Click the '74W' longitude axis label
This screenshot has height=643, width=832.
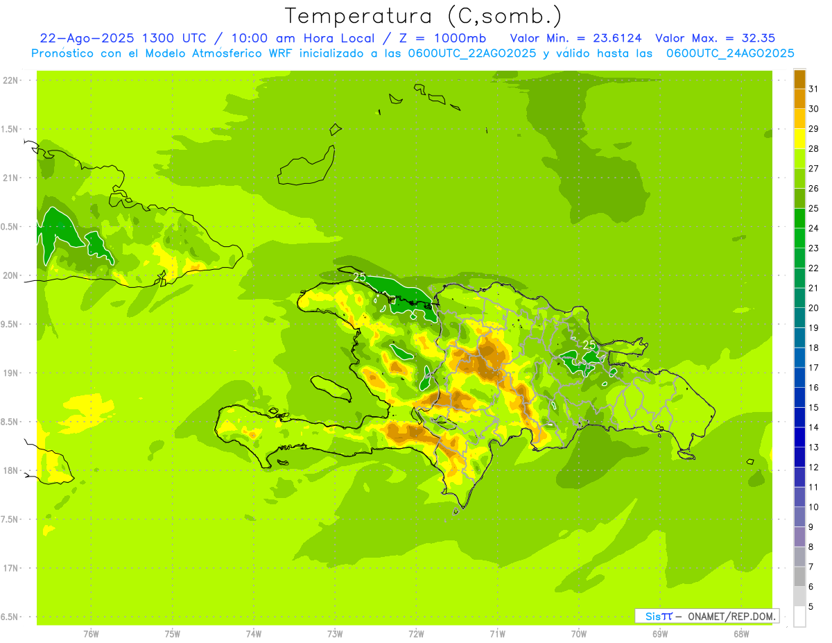click(x=254, y=633)
